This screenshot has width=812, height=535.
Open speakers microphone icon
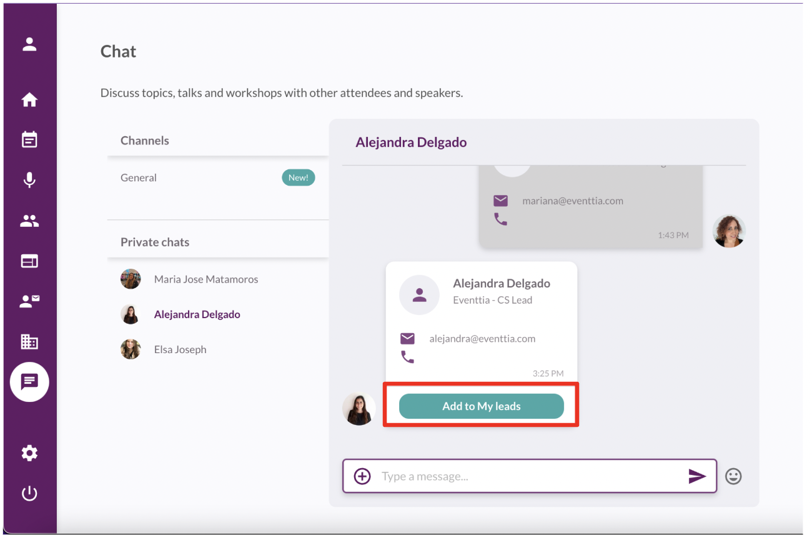point(29,180)
